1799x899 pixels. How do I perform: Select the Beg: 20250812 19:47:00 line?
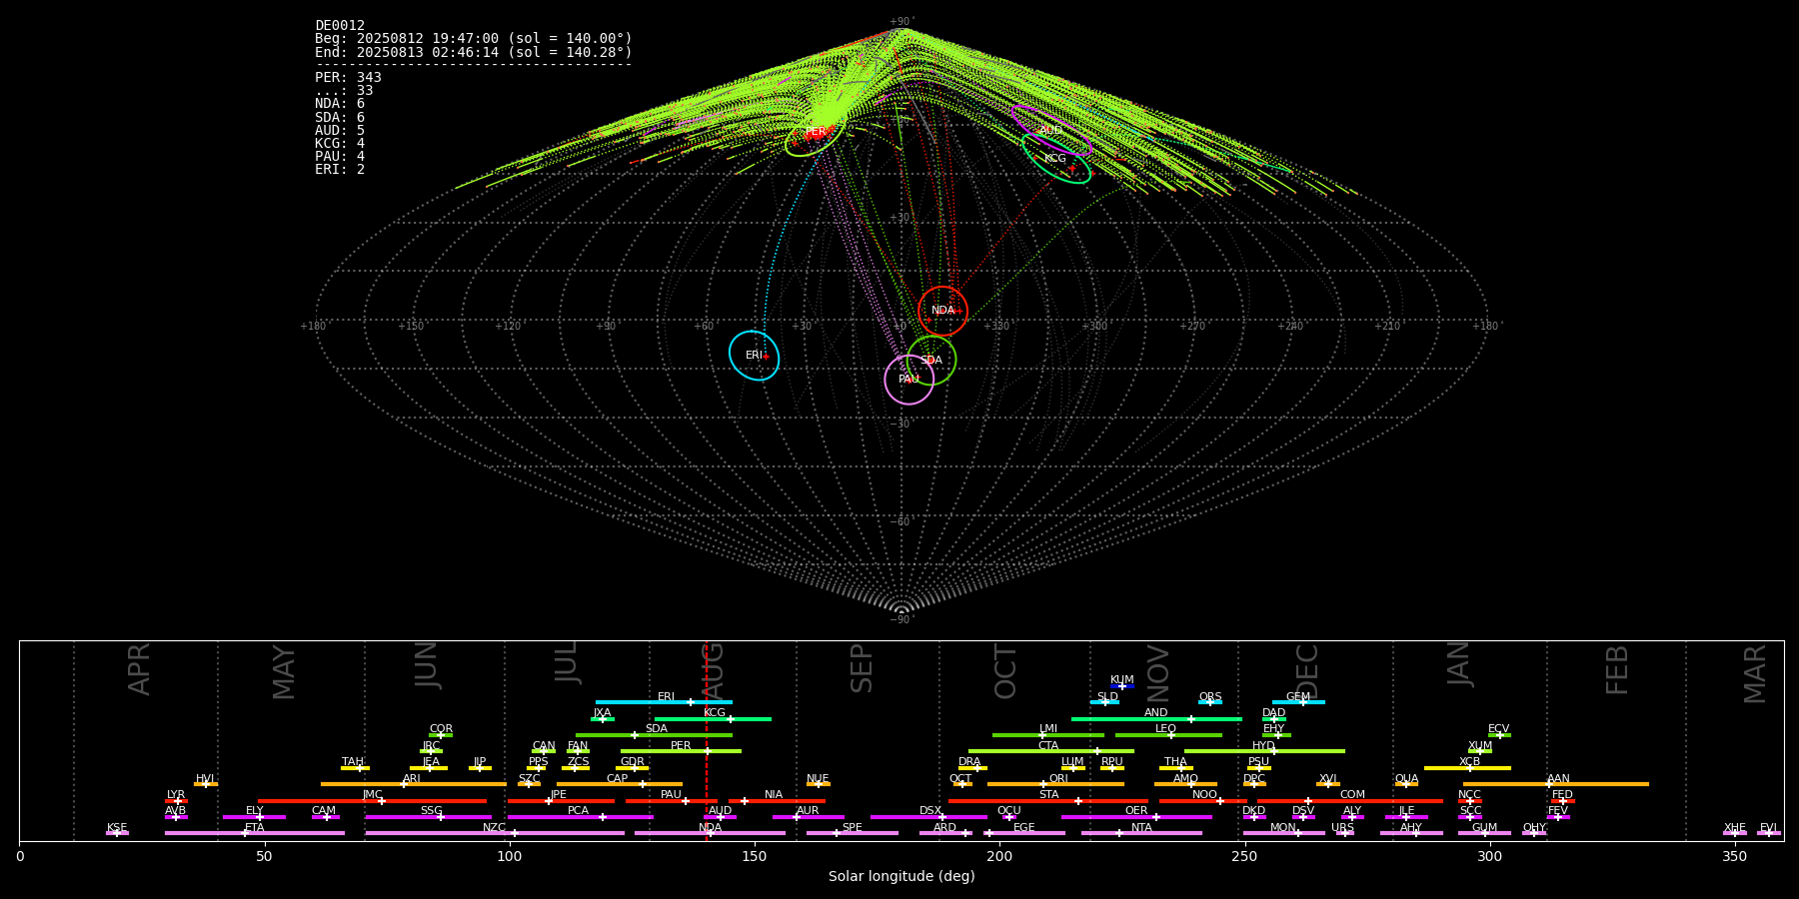(x=474, y=39)
